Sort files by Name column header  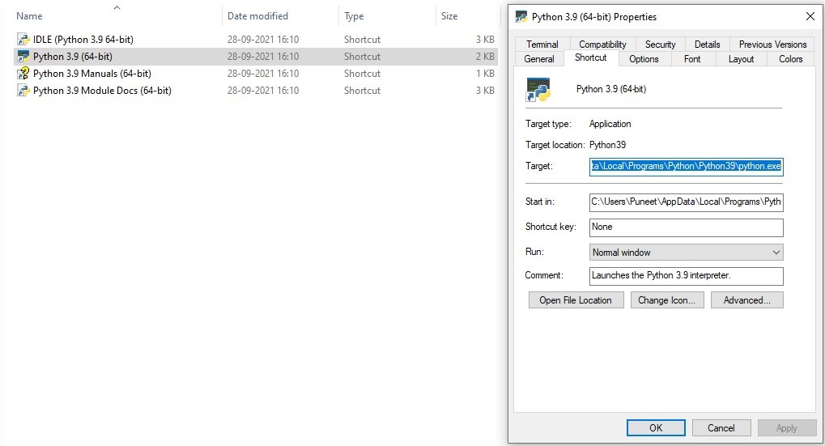pyautogui.click(x=29, y=16)
